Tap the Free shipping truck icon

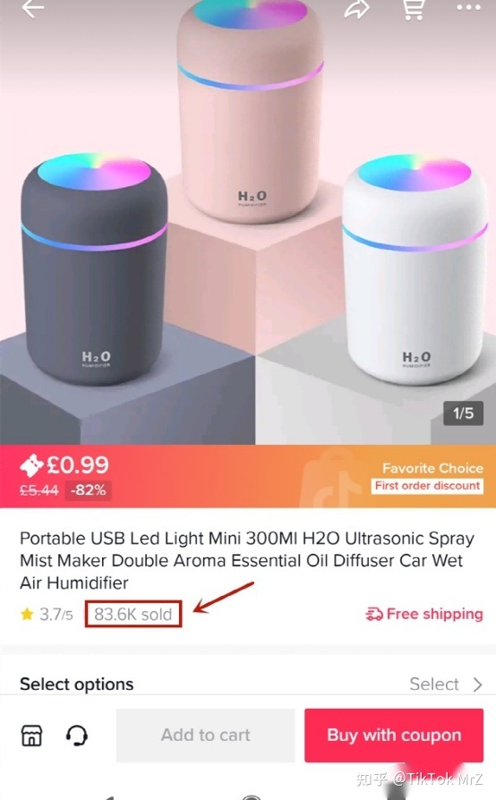[x=374, y=614]
